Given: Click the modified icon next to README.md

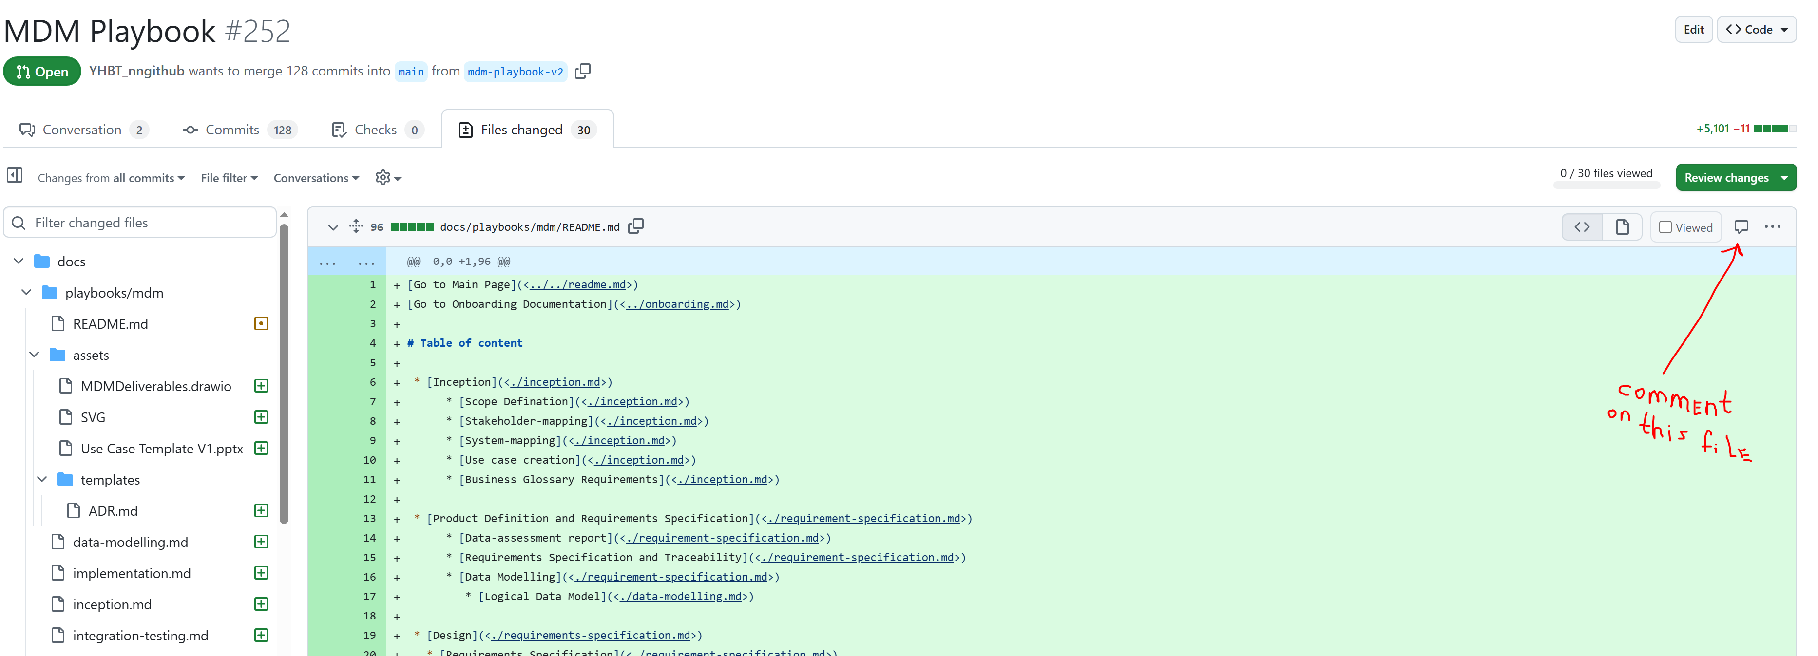Looking at the screenshot, I should pos(261,324).
